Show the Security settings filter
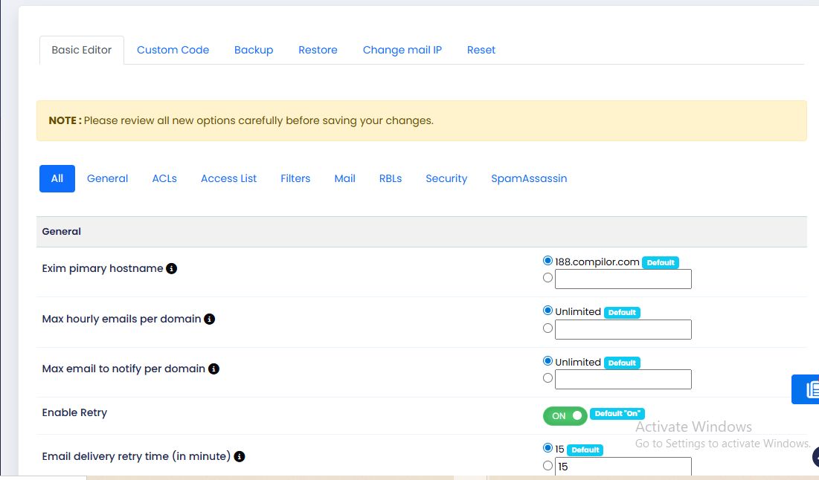Image resolution: width=819 pixels, height=480 pixels. point(446,178)
